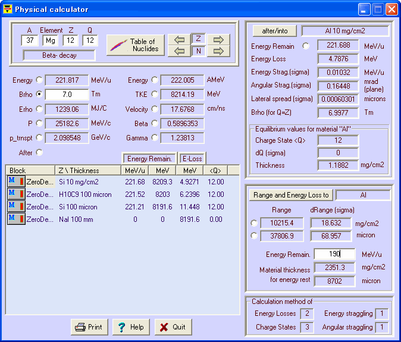Close the Physical calculator window
The width and height of the screenshot is (401, 342).
click(392, 10)
